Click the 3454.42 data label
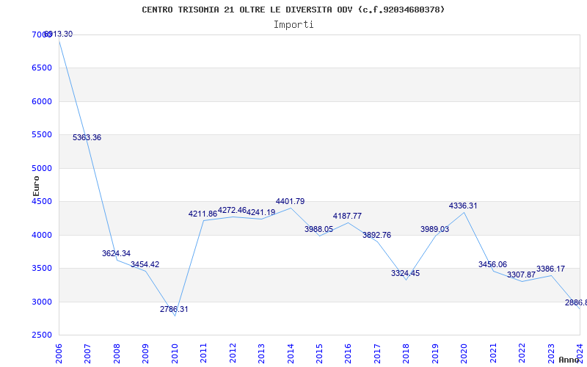Viewport: 587px width, 367px height. tap(145, 264)
